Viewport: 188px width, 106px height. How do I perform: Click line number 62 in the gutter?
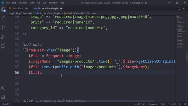pyautogui.click(x=17, y=50)
